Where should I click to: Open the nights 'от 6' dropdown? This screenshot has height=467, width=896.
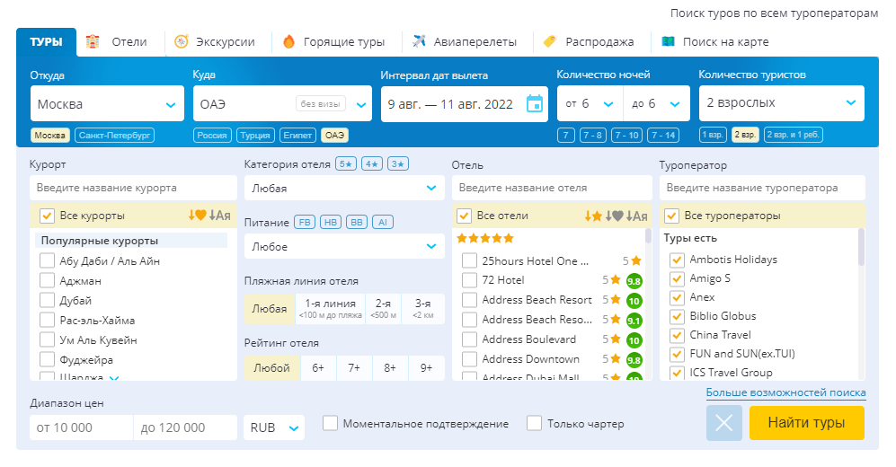590,103
